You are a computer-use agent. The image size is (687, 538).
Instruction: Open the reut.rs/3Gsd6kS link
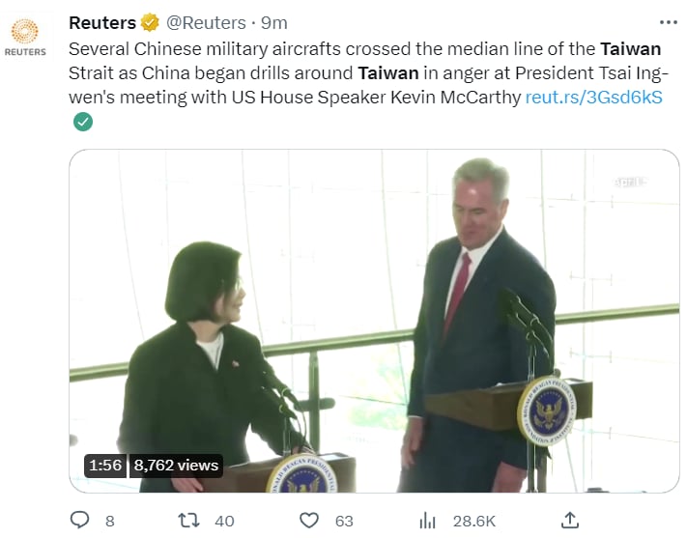point(593,98)
